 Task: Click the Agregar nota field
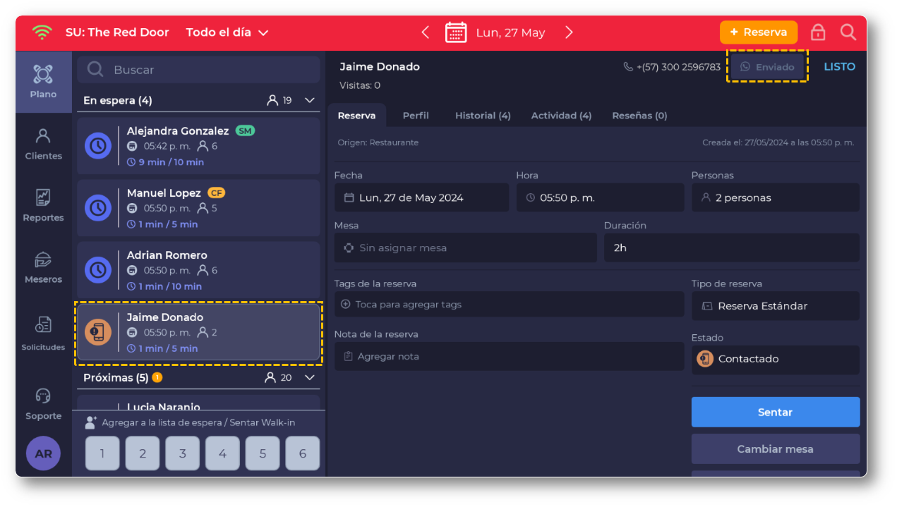click(x=509, y=356)
